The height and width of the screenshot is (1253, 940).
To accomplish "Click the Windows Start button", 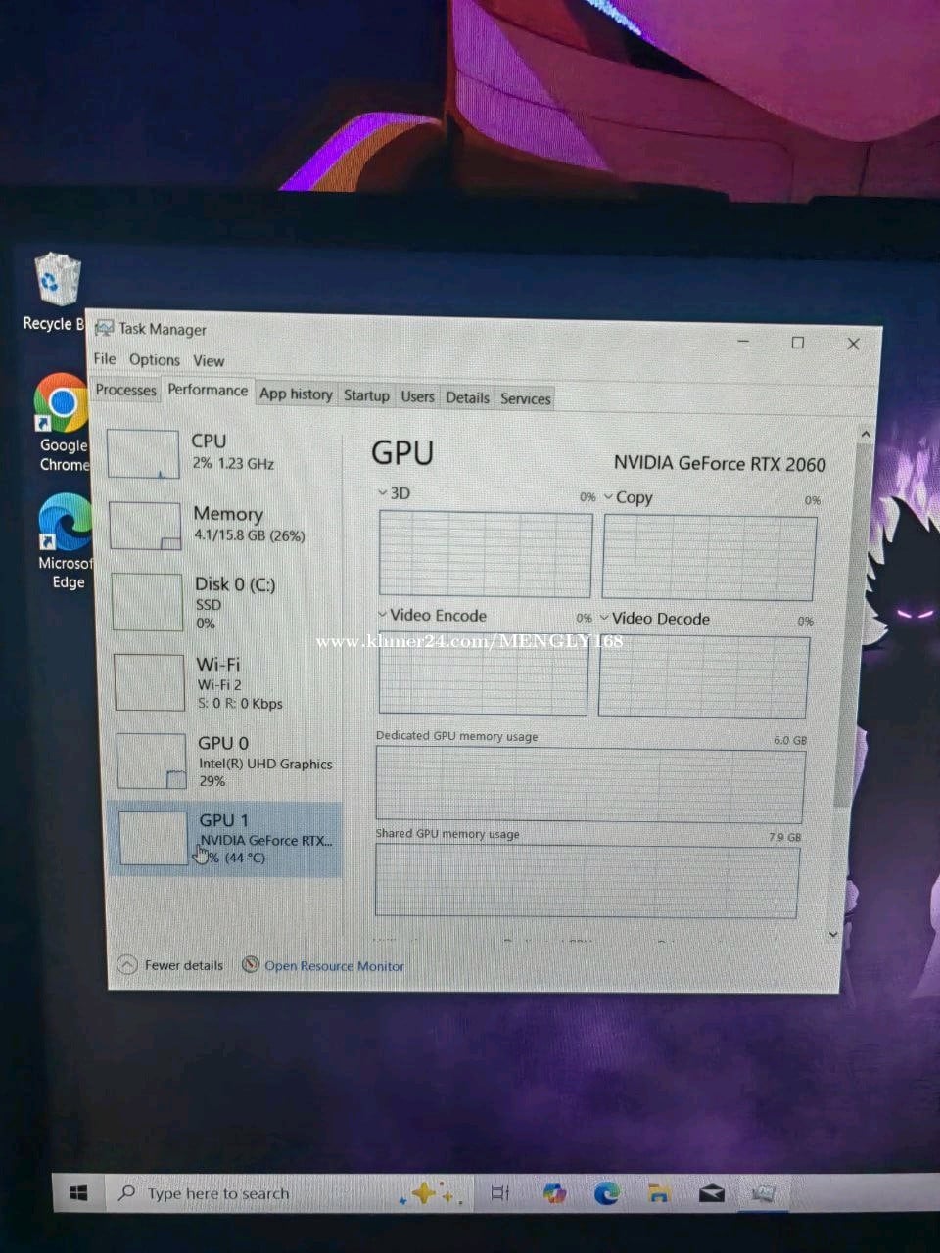I will tap(80, 1193).
